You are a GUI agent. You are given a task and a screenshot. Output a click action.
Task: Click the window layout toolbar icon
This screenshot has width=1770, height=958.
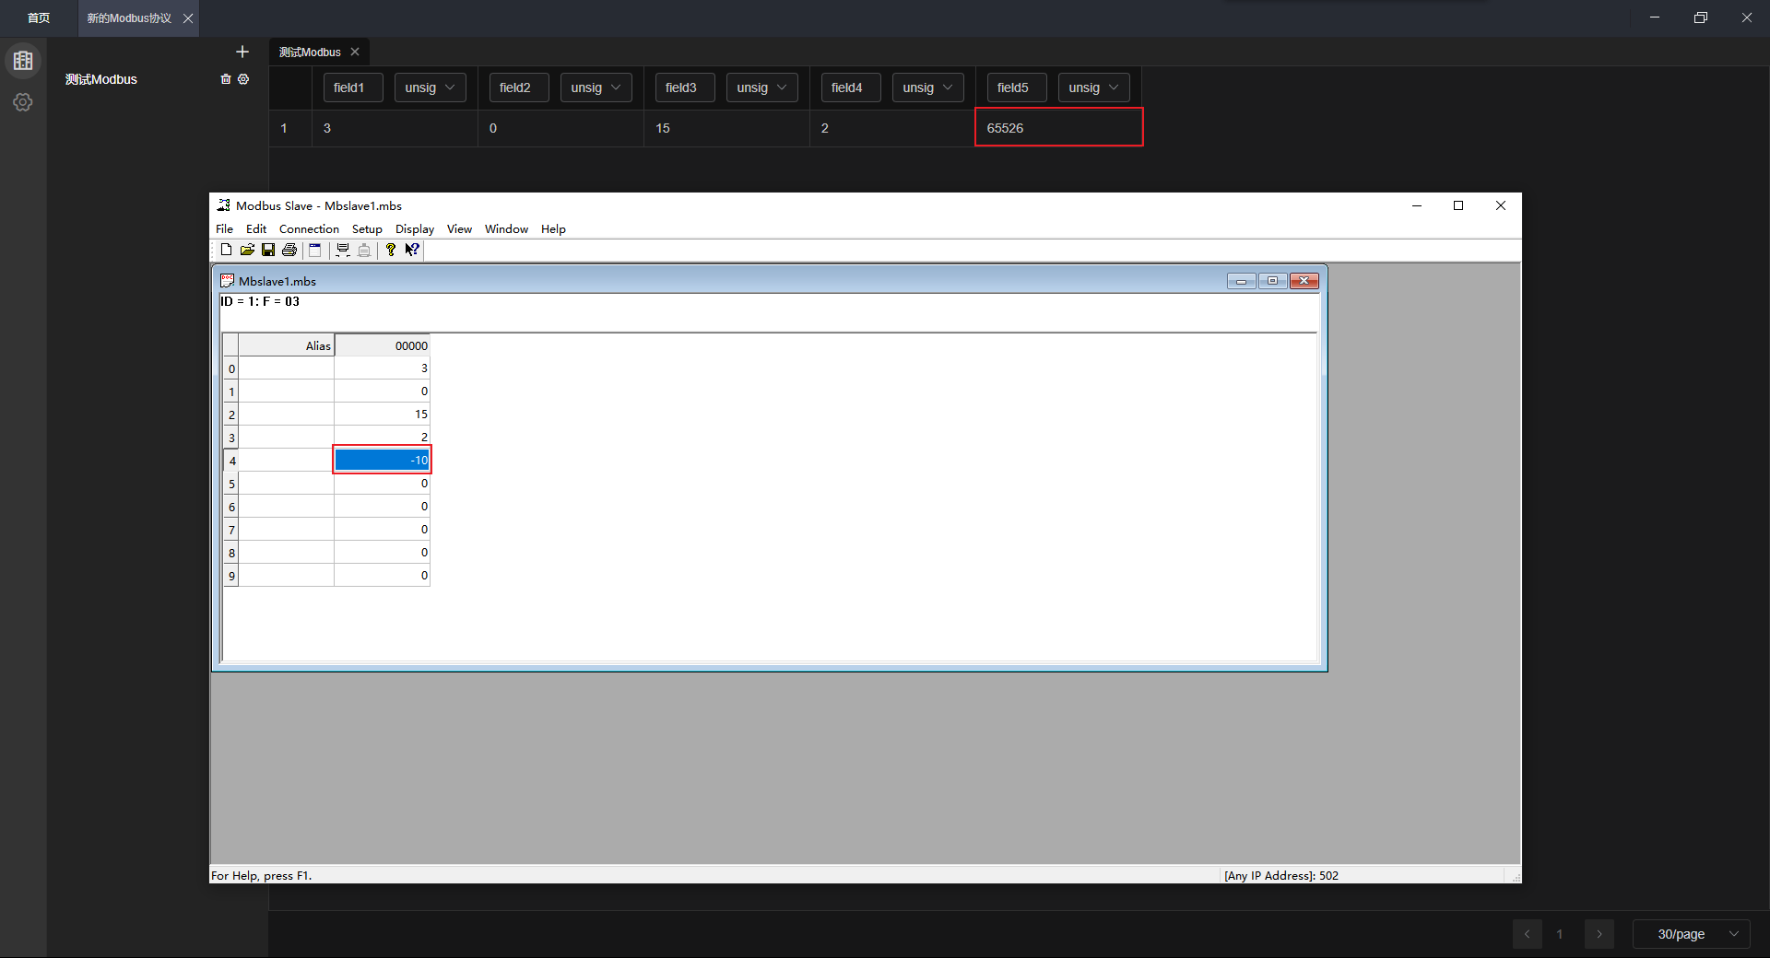click(x=314, y=250)
